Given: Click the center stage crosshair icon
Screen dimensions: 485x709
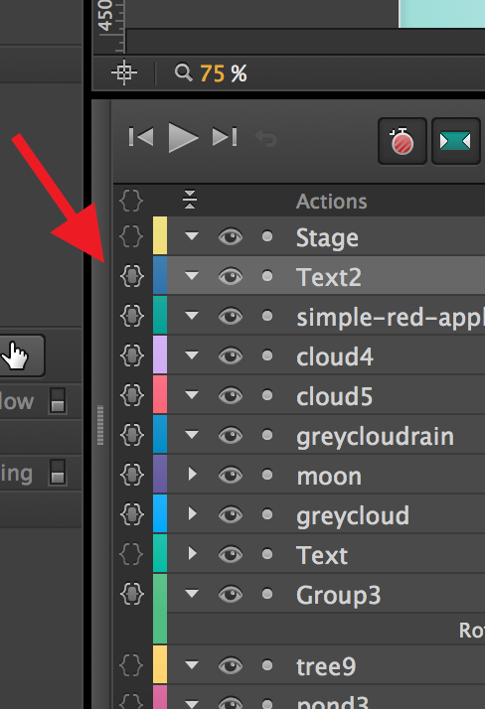Looking at the screenshot, I should pyautogui.click(x=124, y=72).
